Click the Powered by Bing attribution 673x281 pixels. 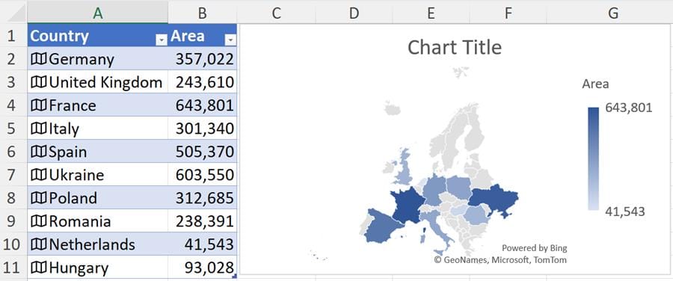coord(535,248)
